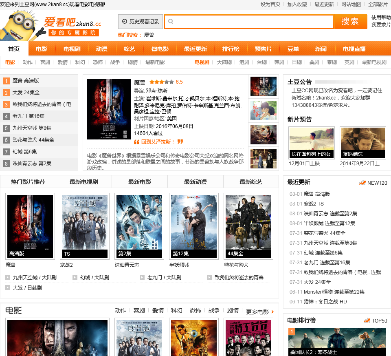Click the NEW120 chart icon
391x356 pixels.
(362, 183)
